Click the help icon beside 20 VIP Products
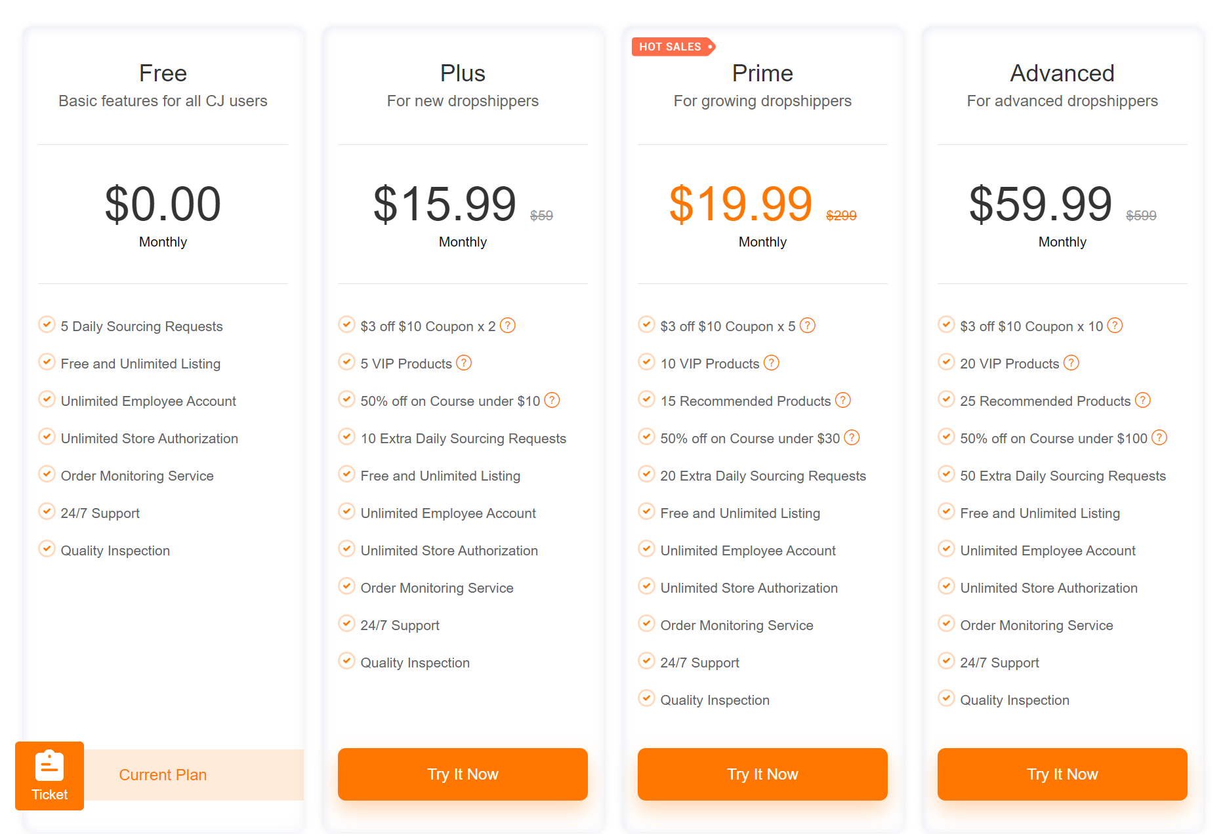 (1071, 363)
